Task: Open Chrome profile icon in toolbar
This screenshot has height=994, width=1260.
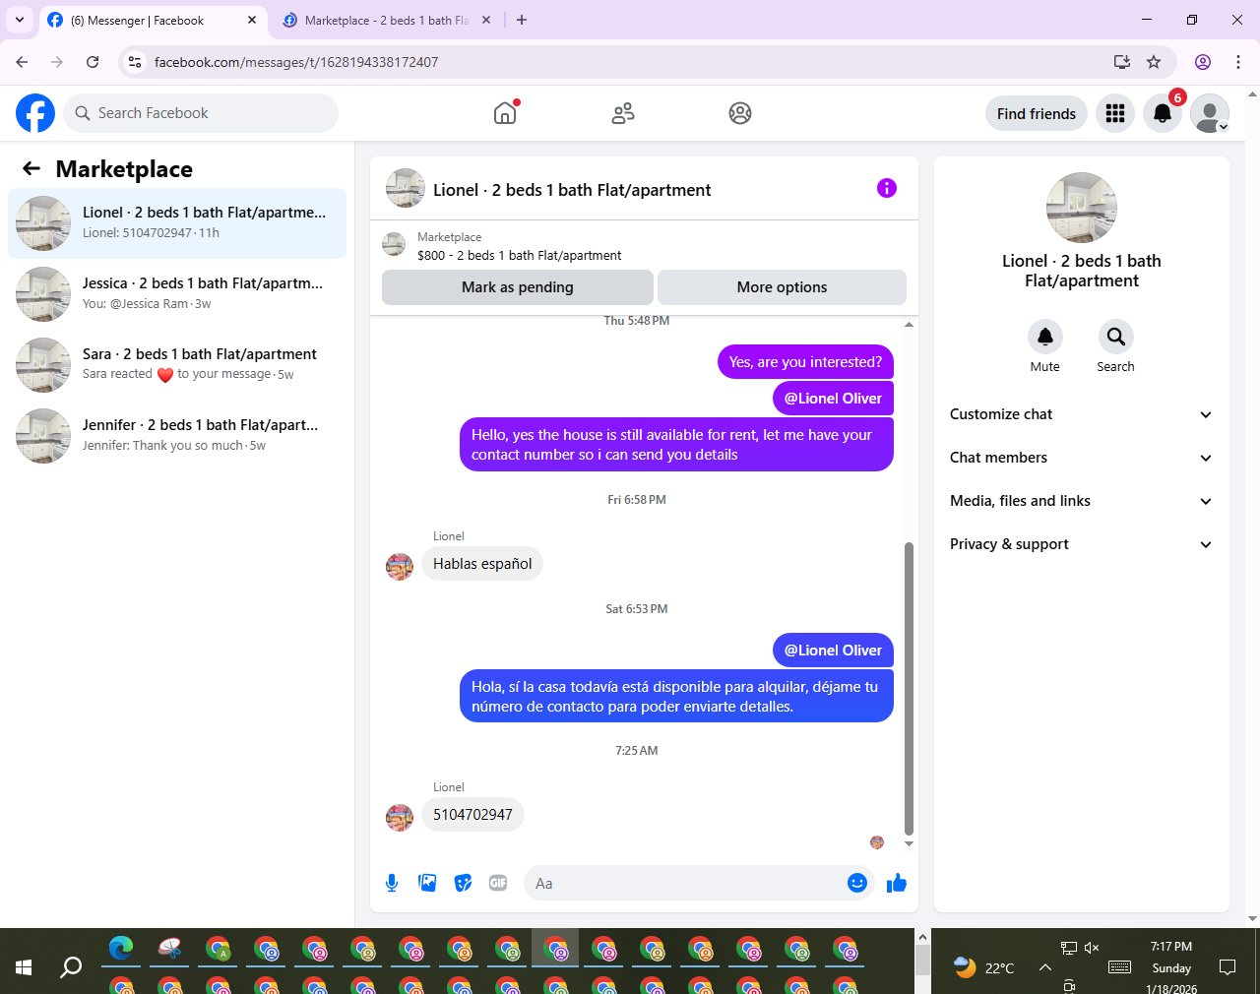Action: point(1203,62)
